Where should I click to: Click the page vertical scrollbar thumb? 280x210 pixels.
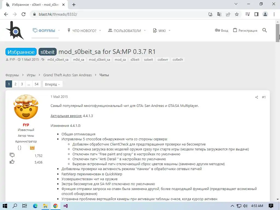[278, 33]
